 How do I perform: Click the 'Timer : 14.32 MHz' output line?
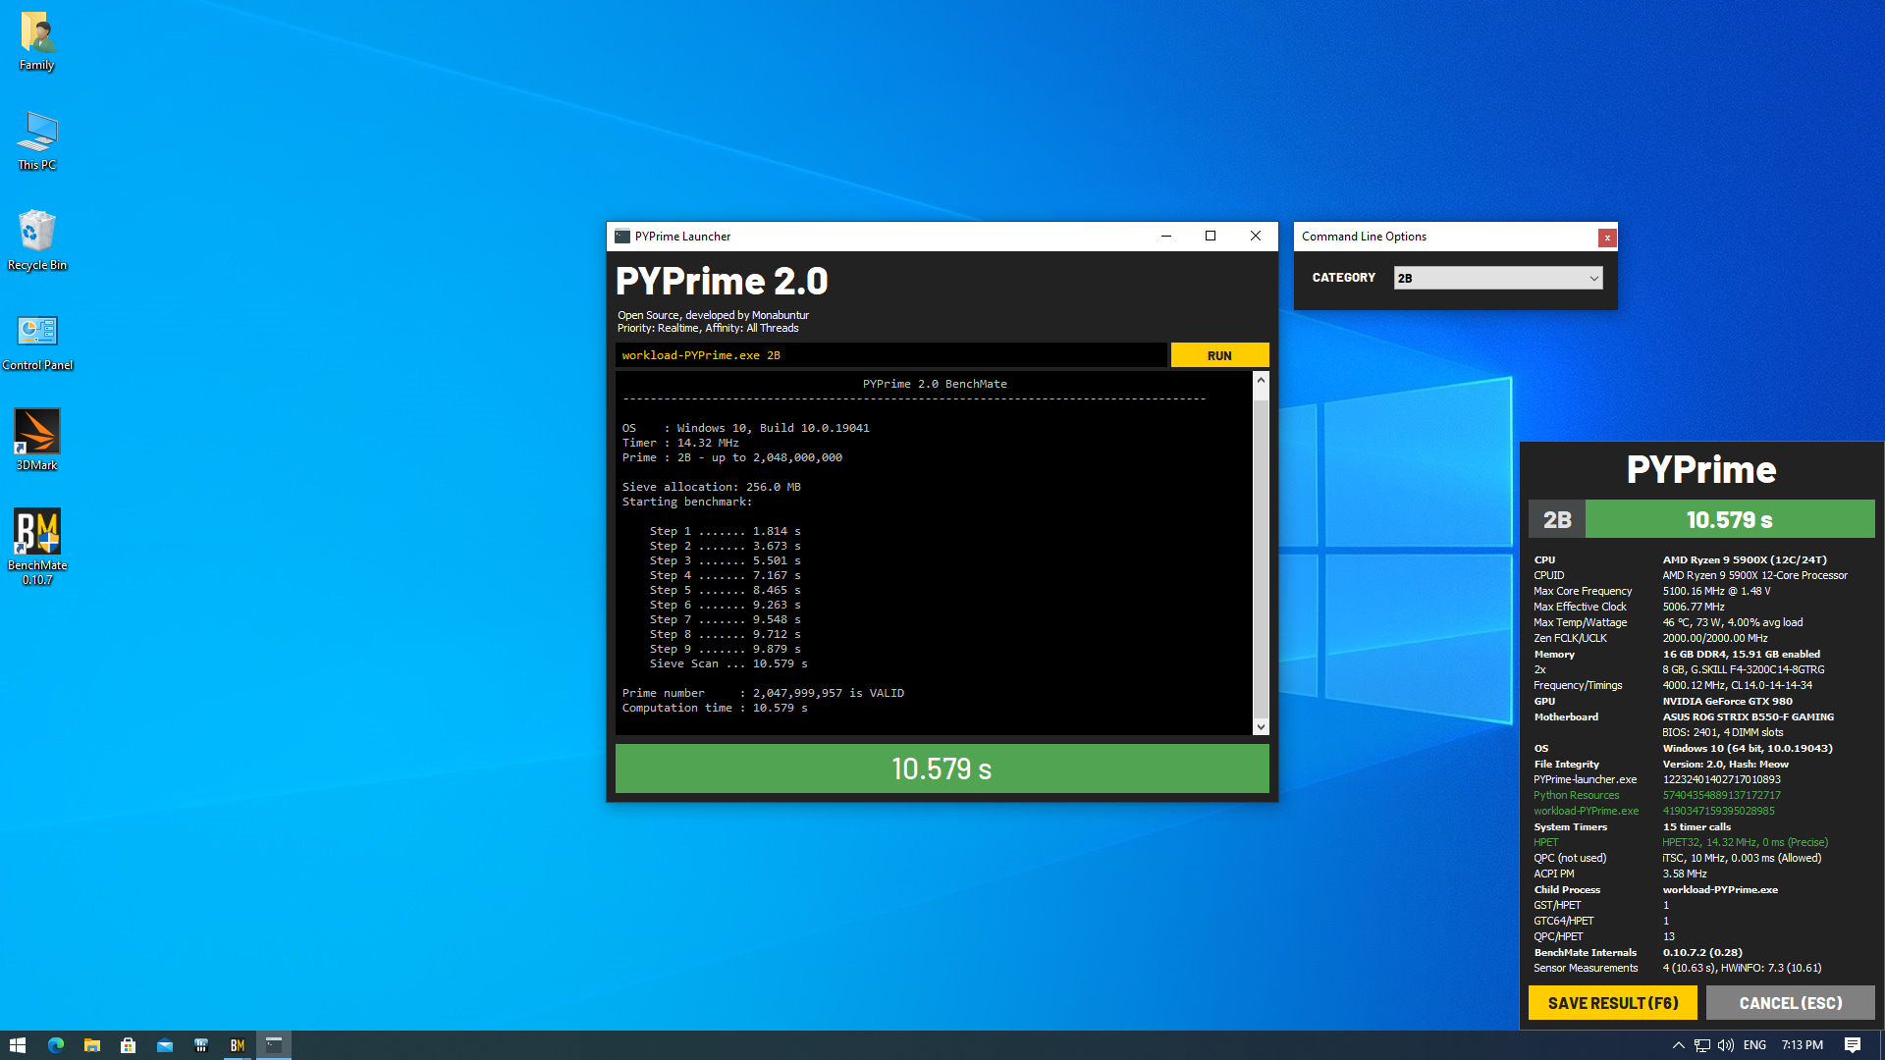[680, 444]
